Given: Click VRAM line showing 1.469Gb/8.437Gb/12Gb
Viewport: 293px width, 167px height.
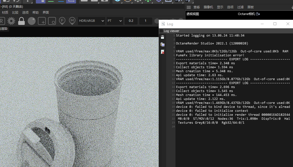Looking at the screenshot, I should click(233, 103).
